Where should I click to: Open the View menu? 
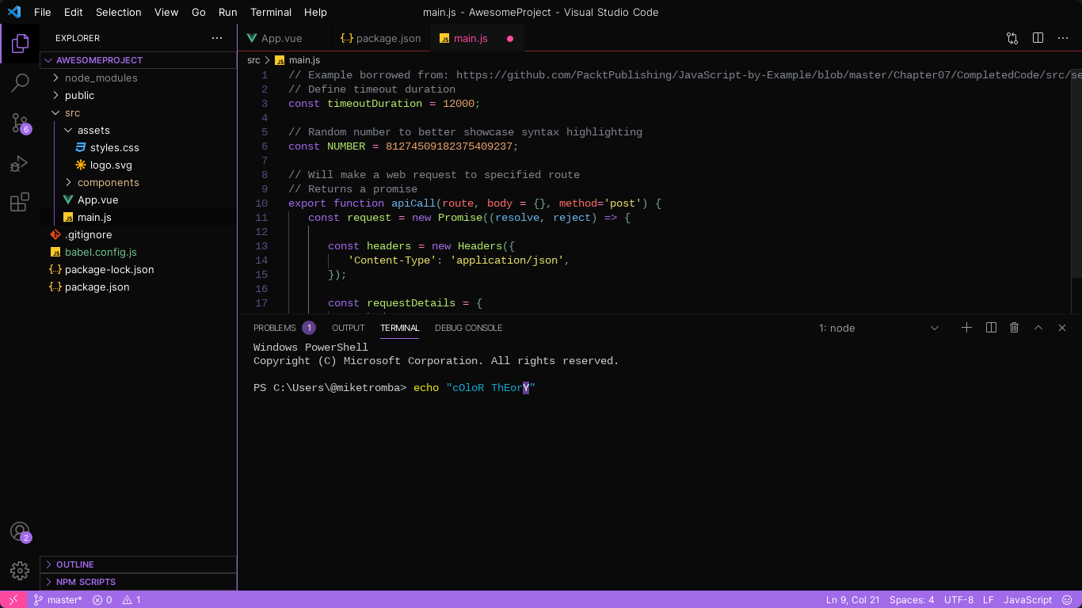[166, 12]
